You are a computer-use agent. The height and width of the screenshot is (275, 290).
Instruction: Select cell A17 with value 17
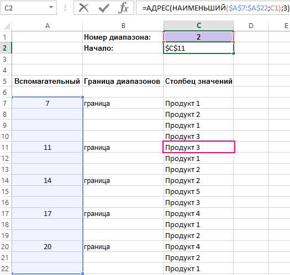[48, 213]
